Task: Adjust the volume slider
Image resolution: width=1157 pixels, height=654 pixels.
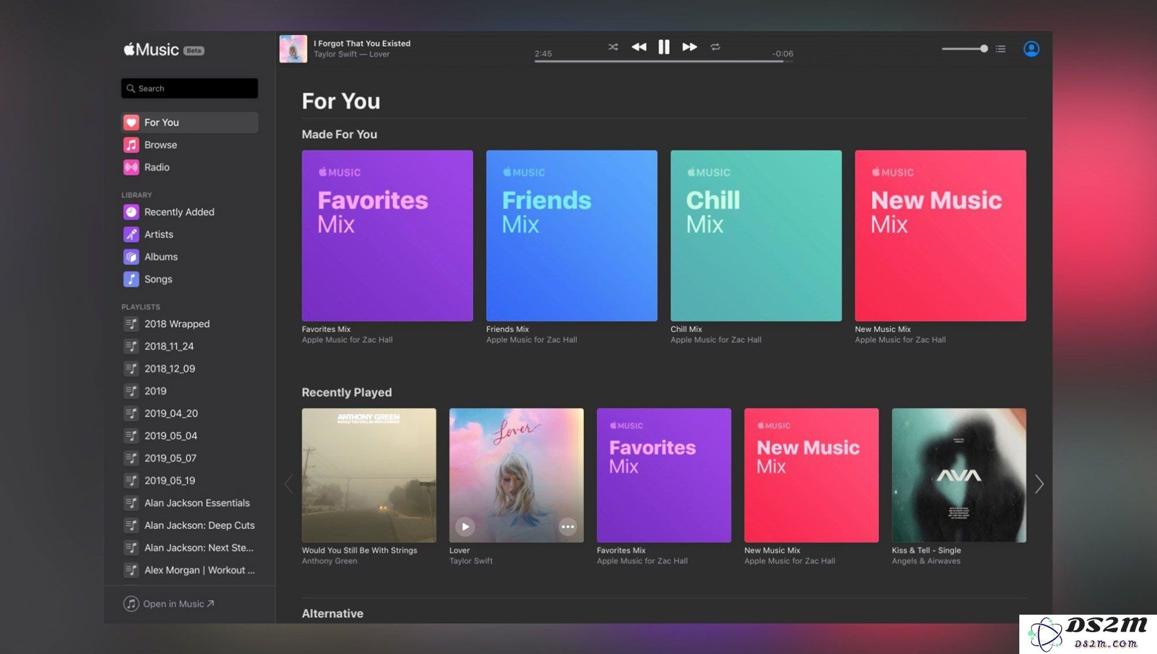Action: click(964, 49)
